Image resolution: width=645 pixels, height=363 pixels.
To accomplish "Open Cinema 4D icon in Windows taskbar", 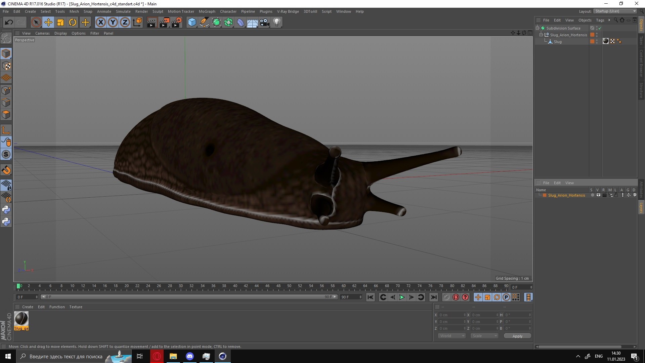I will [x=222, y=356].
